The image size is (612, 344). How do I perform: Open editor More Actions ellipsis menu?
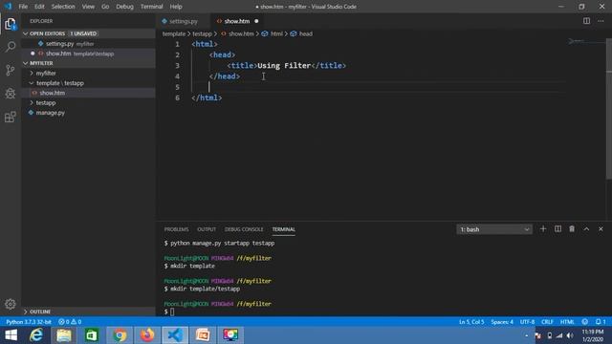tap(601, 21)
